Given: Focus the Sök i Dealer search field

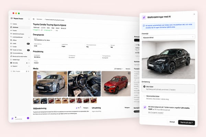Looking at the screenshot, I should 20,71.
